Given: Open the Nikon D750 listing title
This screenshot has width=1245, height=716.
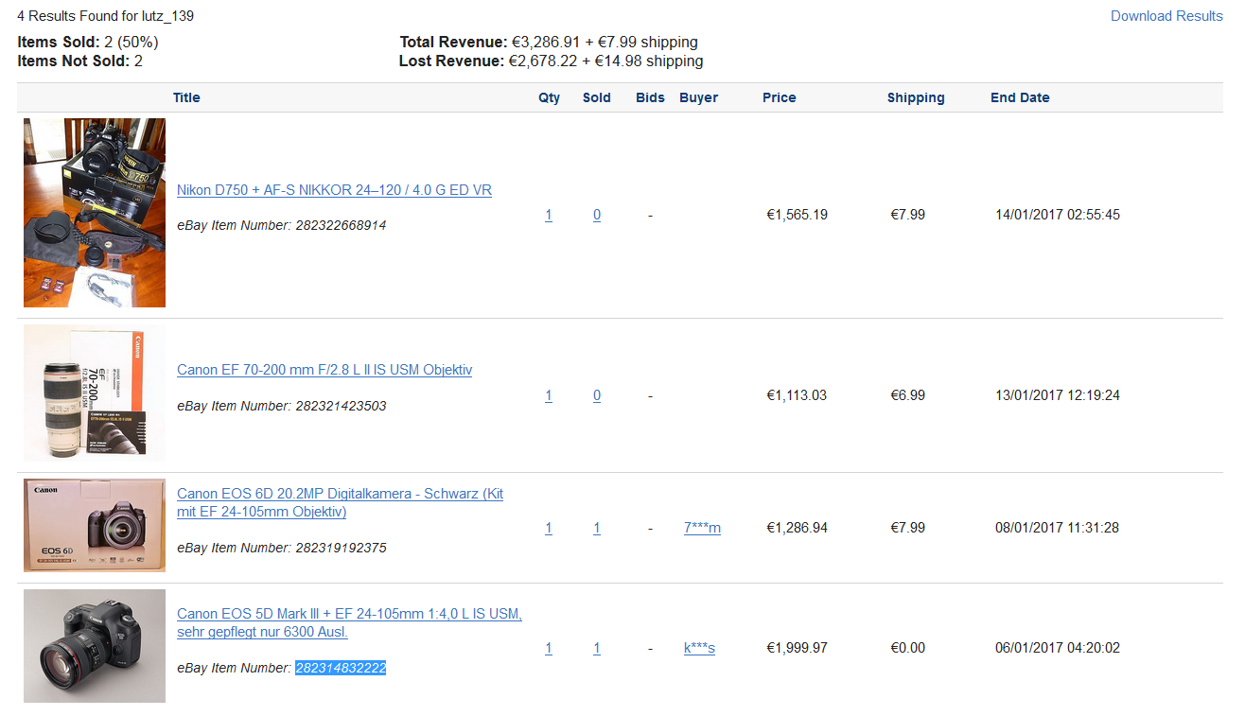Looking at the screenshot, I should point(334,190).
